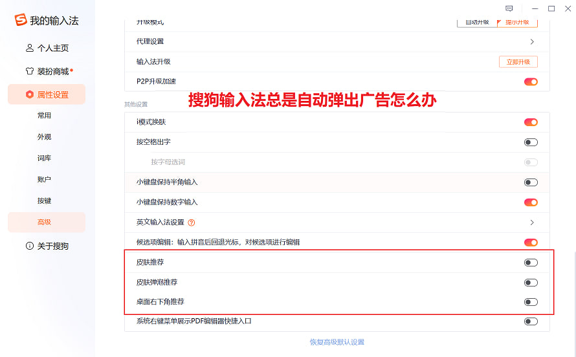Toggle the greyed 按字母选词 switch
This screenshot has width=576, height=357.
point(531,162)
